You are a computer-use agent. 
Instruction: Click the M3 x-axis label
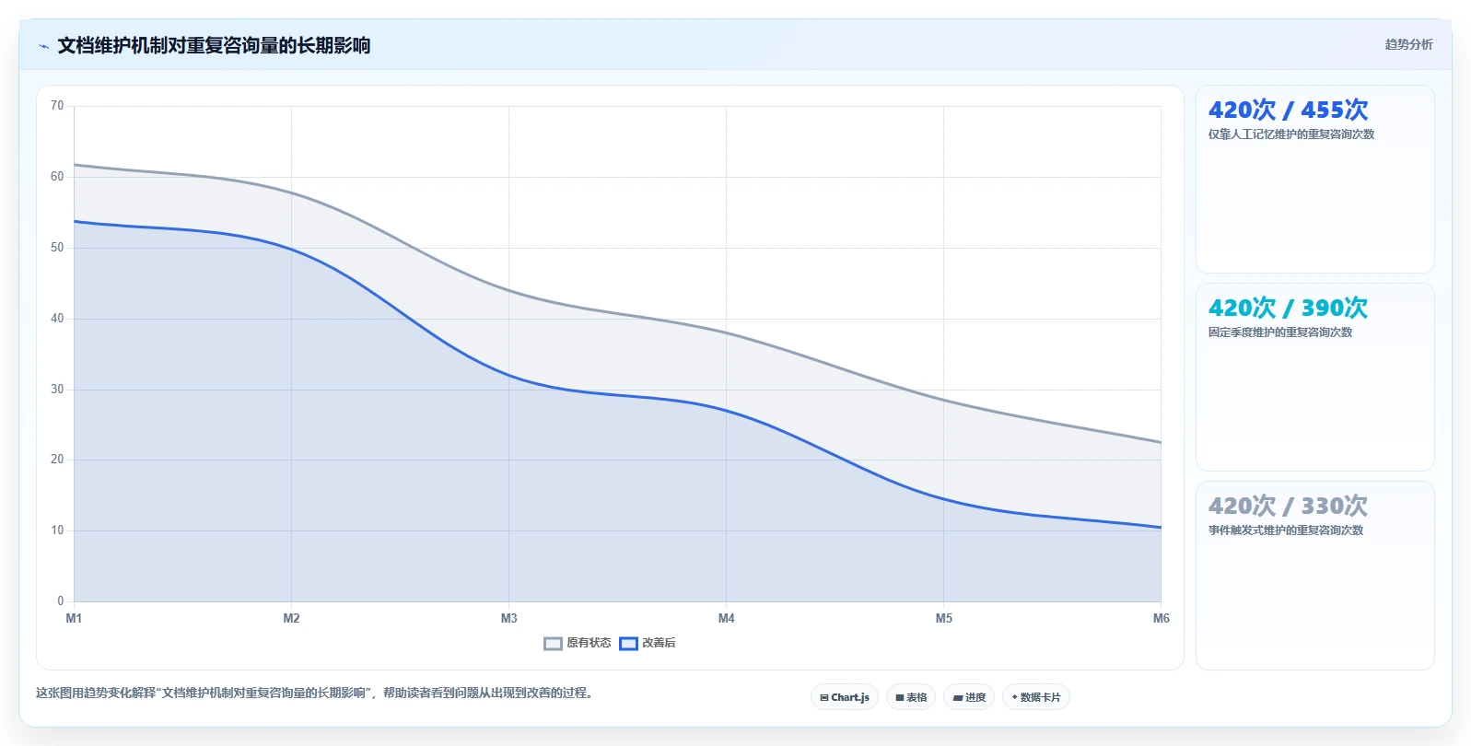(508, 618)
